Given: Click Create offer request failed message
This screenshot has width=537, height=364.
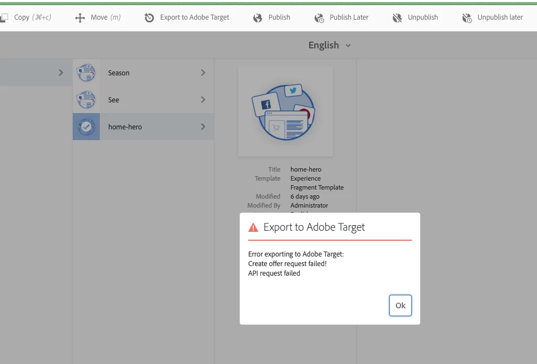Looking at the screenshot, I should pos(287,264).
